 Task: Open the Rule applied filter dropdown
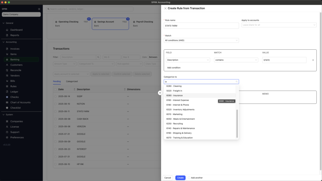click(x=129, y=64)
